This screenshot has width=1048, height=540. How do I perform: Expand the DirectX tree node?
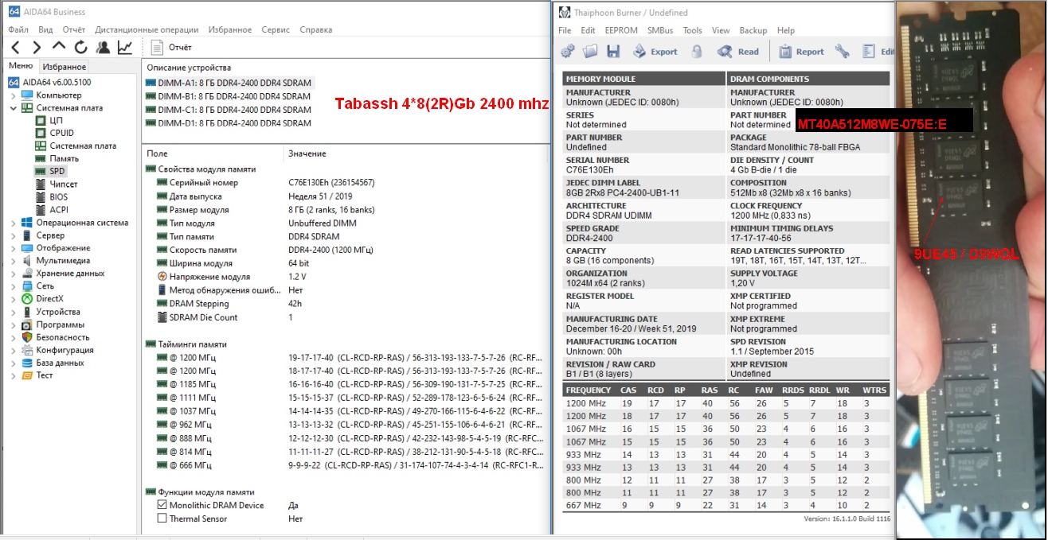coord(13,299)
